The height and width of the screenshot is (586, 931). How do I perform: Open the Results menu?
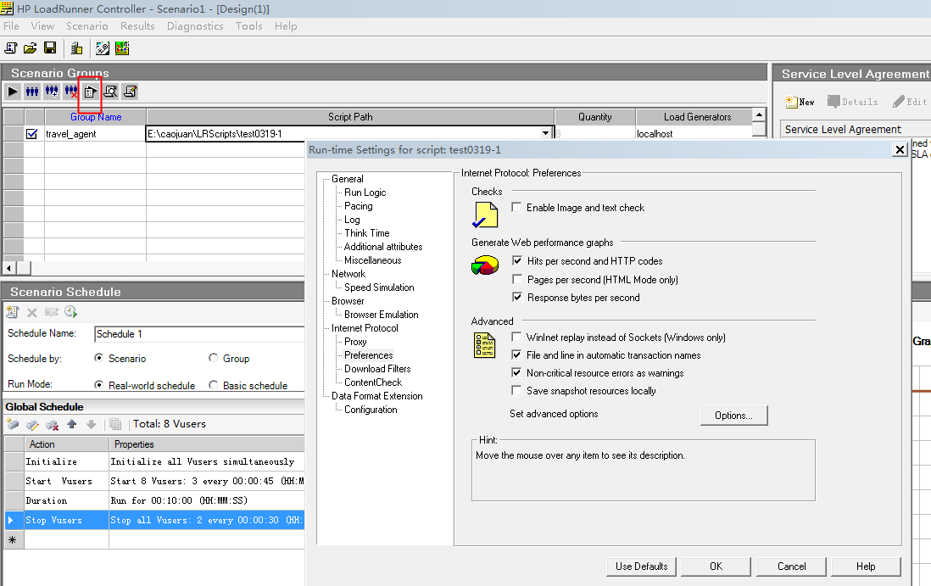pos(137,26)
